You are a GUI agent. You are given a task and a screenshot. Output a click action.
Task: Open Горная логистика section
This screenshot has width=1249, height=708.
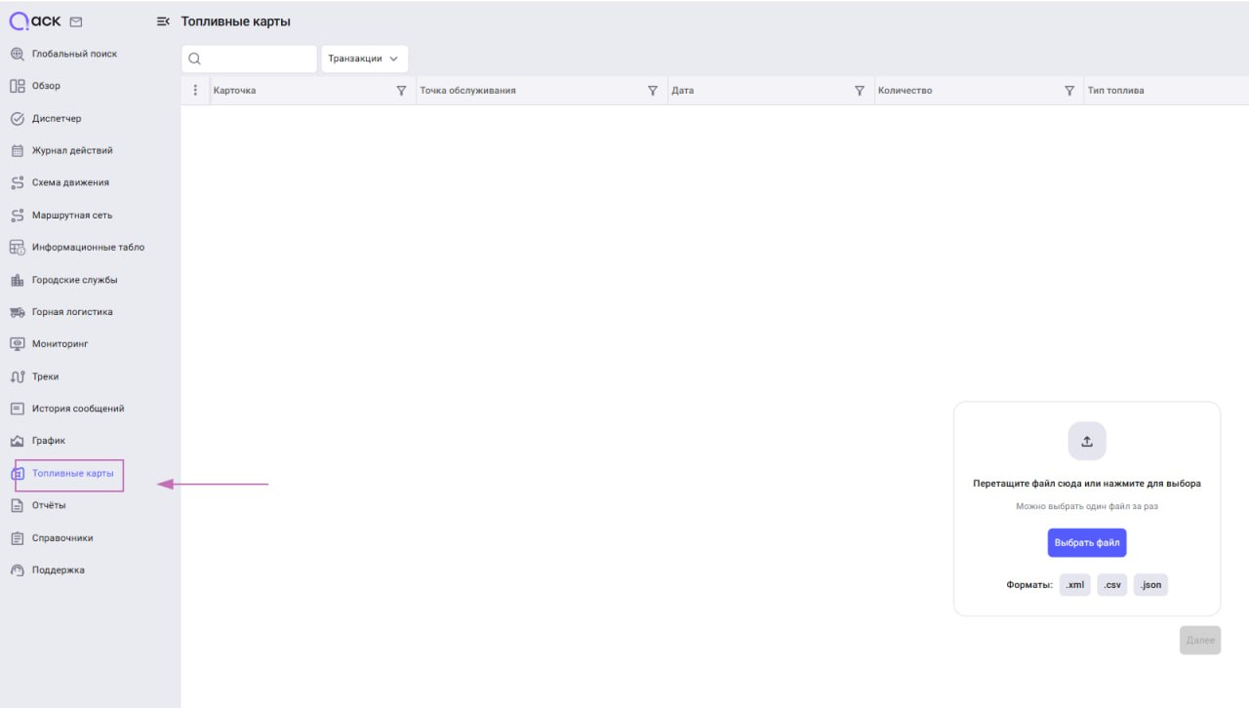click(72, 312)
